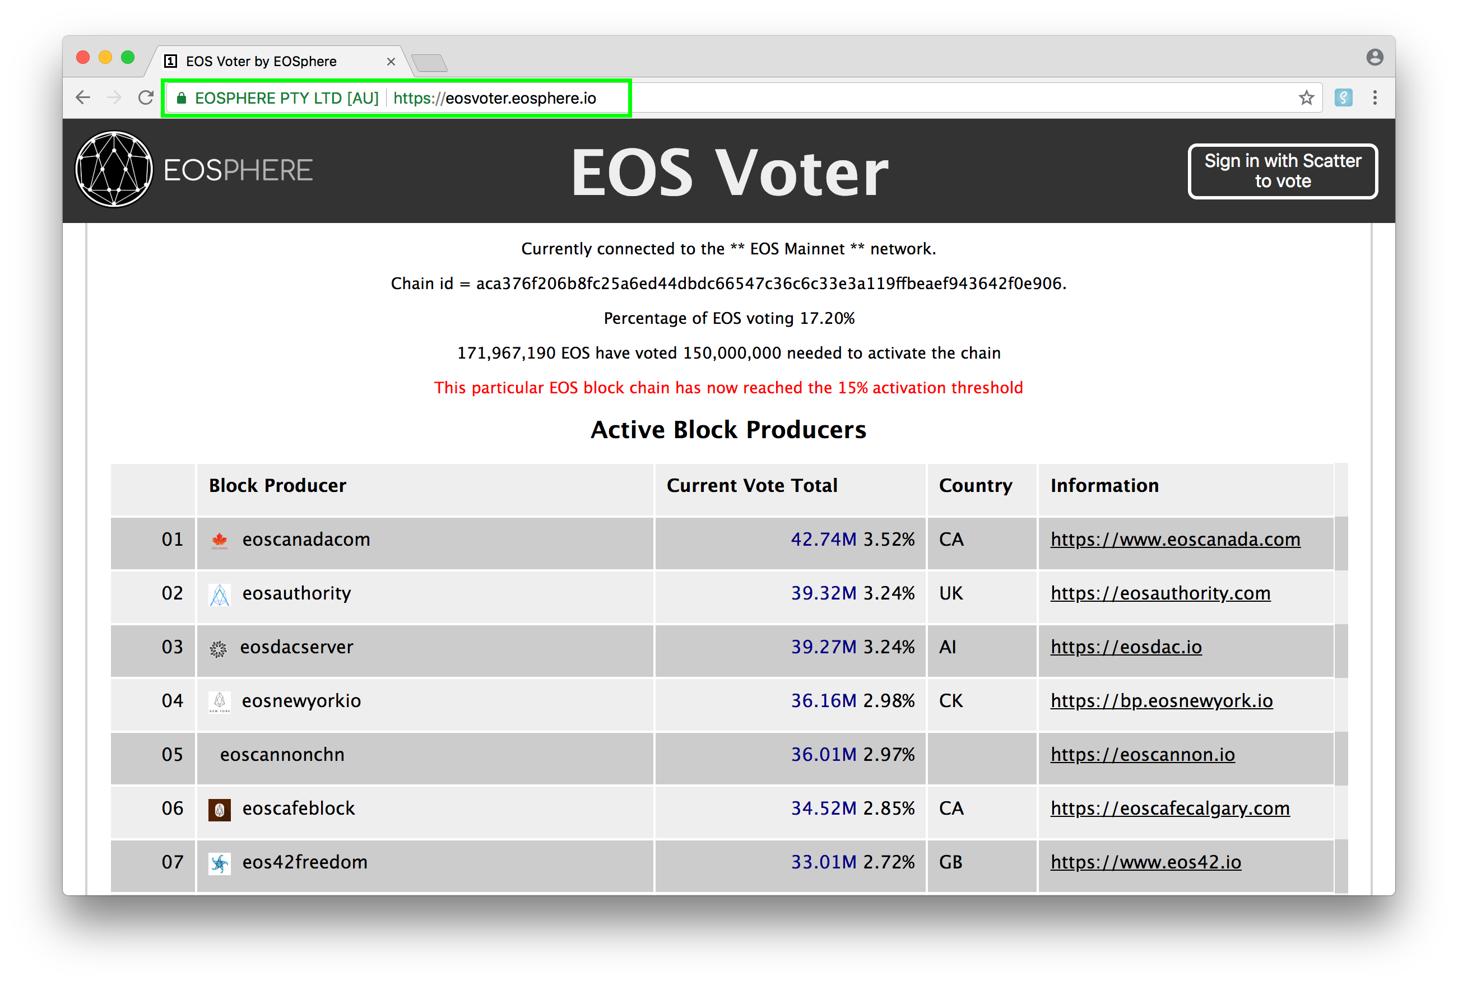Click the eos42freedom producer name

[x=305, y=862]
